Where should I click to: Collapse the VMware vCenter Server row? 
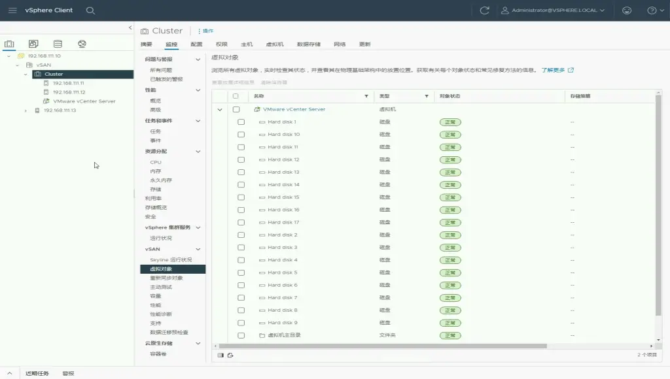coord(220,110)
